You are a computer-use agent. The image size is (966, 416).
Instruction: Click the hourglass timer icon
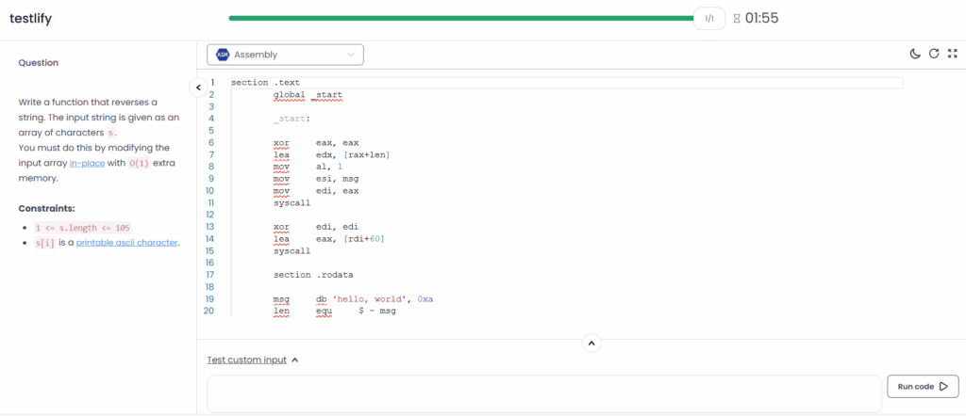737,19
